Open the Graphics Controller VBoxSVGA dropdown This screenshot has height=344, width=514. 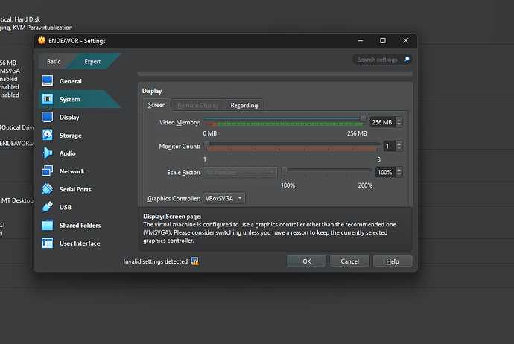click(224, 198)
